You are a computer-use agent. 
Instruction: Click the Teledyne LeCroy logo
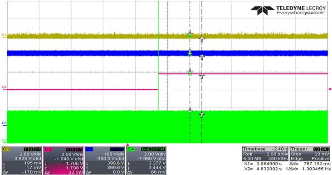[288, 10]
